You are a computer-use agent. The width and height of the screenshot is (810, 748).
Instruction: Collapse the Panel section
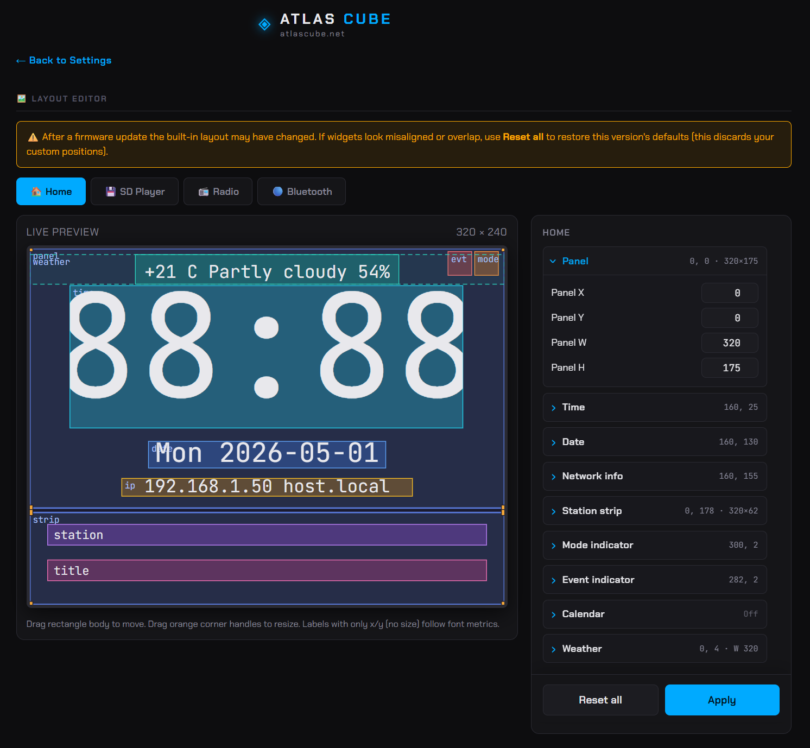tap(655, 261)
